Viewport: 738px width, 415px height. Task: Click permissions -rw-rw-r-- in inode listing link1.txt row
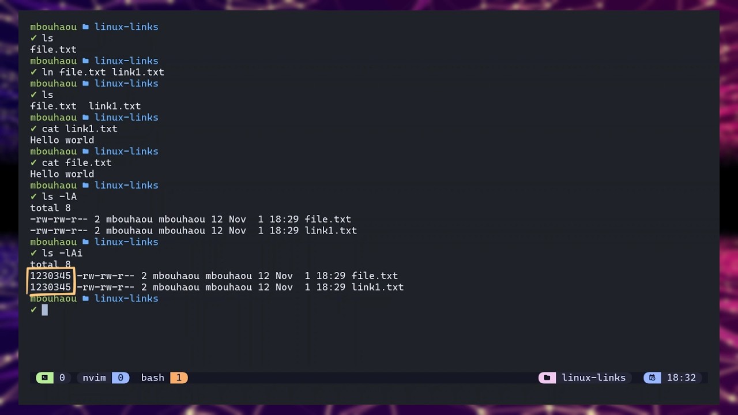(106, 287)
